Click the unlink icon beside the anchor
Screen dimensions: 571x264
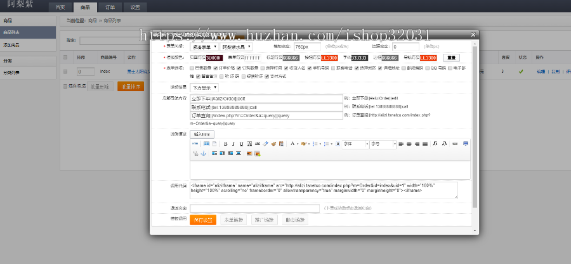(x=195, y=154)
